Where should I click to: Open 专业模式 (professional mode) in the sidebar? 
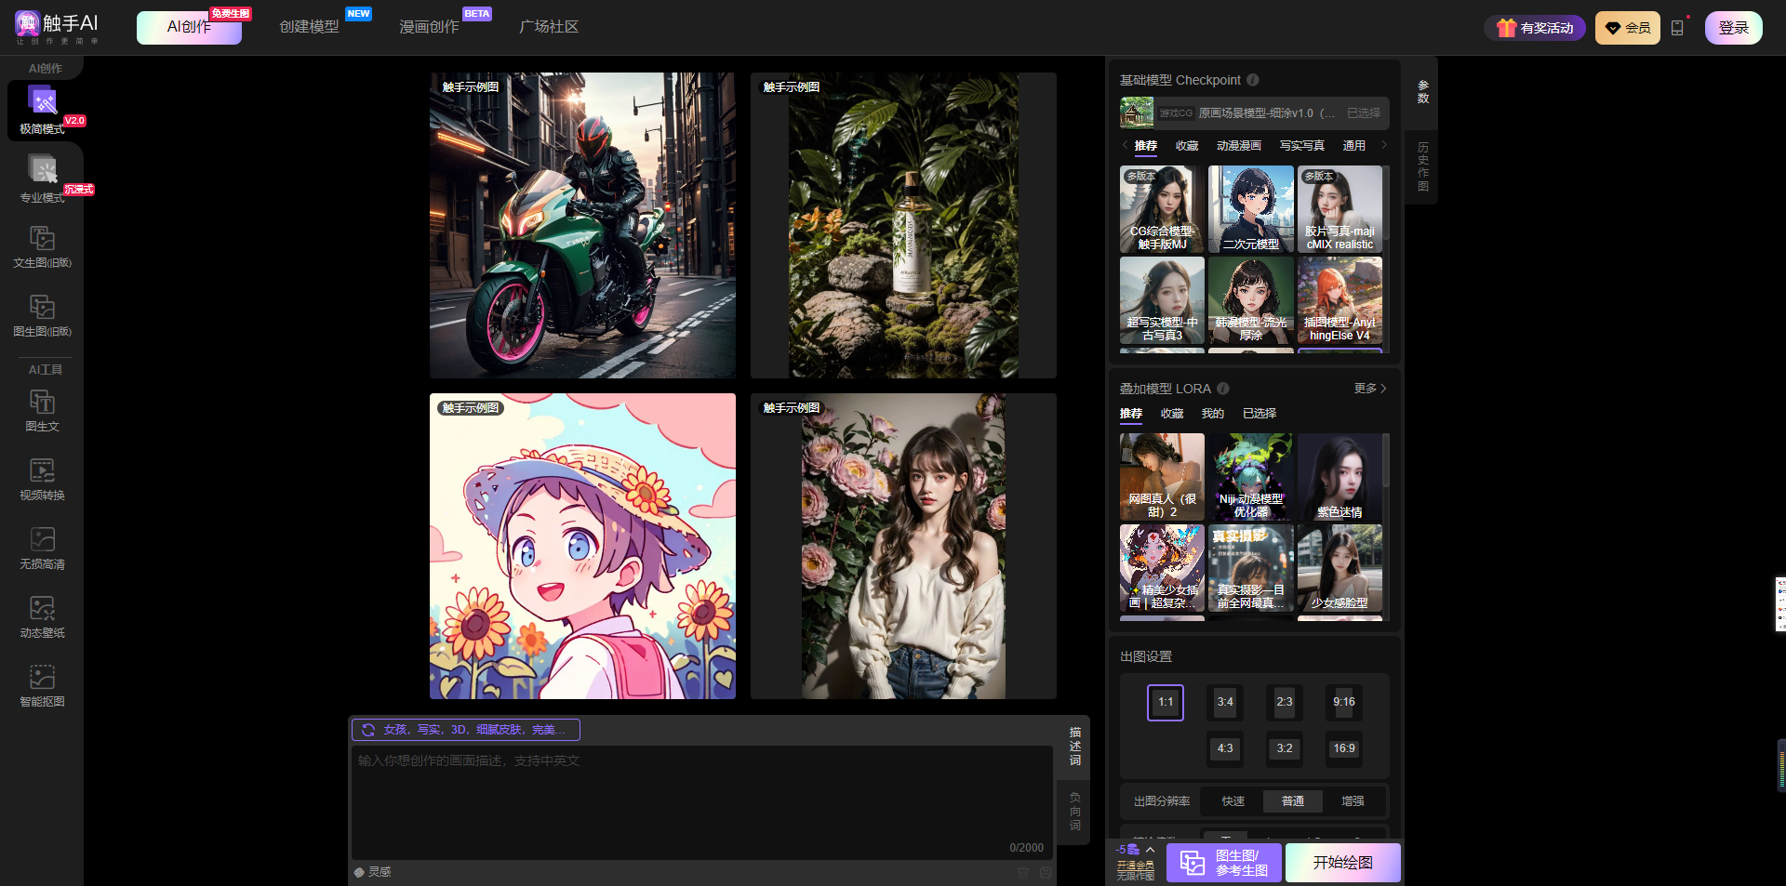click(x=43, y=179)
